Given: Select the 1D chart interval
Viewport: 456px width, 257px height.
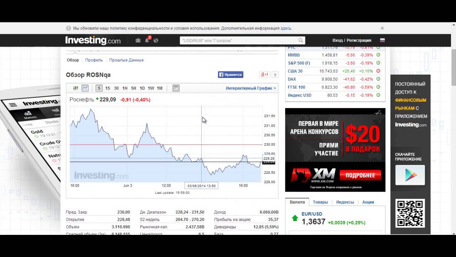Looking at the screenshot, I should (x=142, y=88).
